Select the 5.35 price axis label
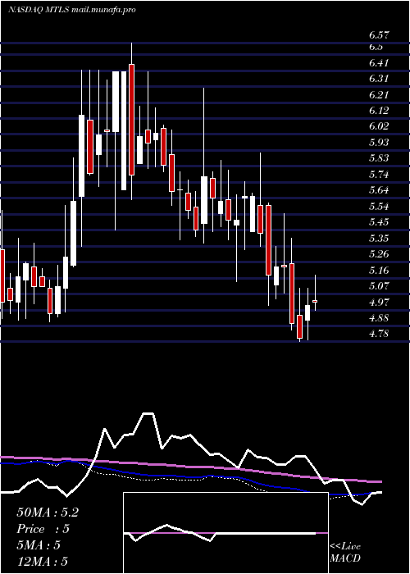Screen dimensions: 410x574 (x=379, y=239)
